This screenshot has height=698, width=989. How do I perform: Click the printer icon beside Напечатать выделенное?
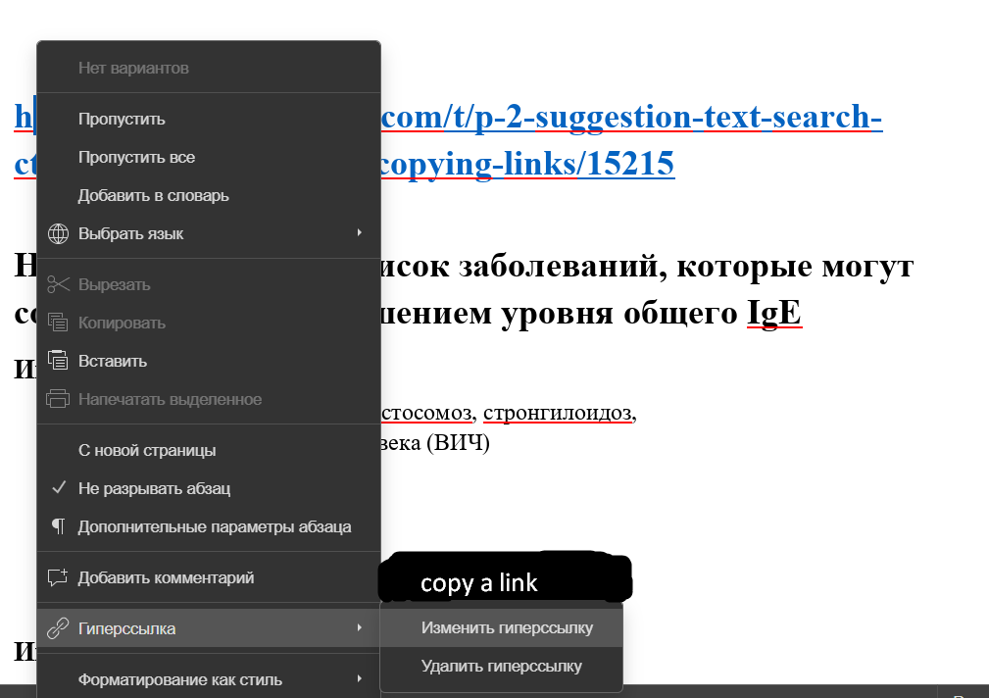coord(58,399)
